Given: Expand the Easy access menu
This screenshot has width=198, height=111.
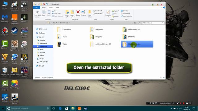Looking at the screenshot, I should pyautogui.click(x=98, y=14).
